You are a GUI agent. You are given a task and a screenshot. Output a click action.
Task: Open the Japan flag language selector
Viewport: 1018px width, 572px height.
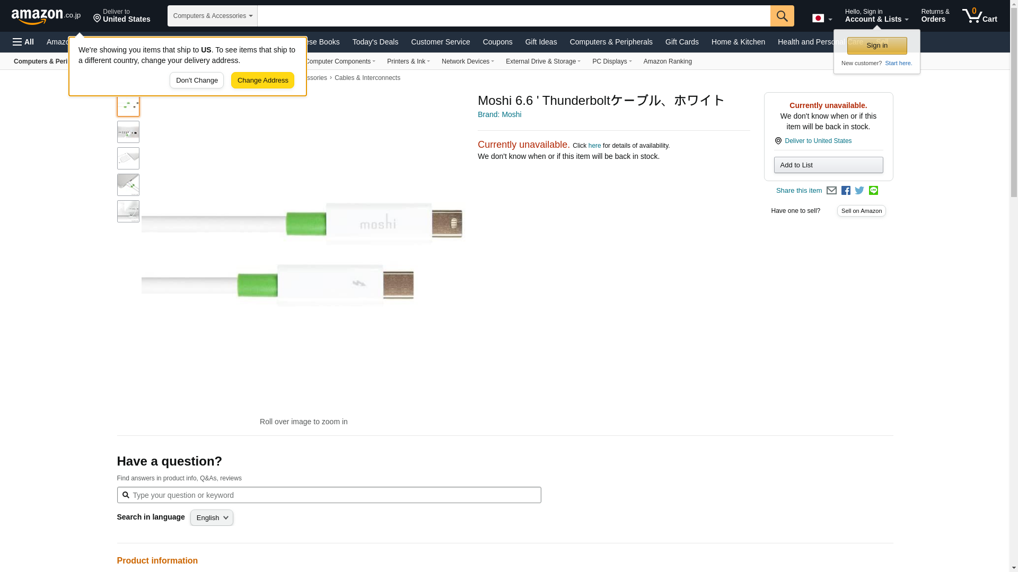point(822,19)
